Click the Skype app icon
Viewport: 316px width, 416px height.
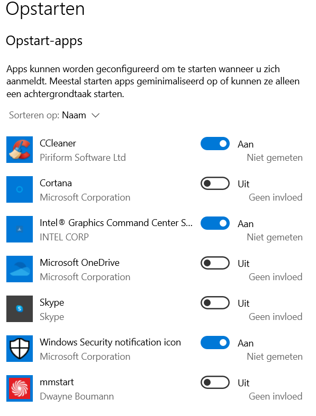point(20,309)
